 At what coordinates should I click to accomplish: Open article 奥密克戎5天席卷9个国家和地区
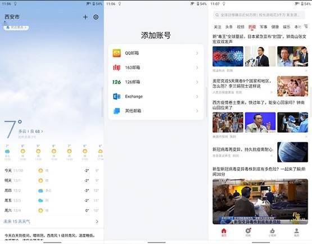tap(242, 84)
